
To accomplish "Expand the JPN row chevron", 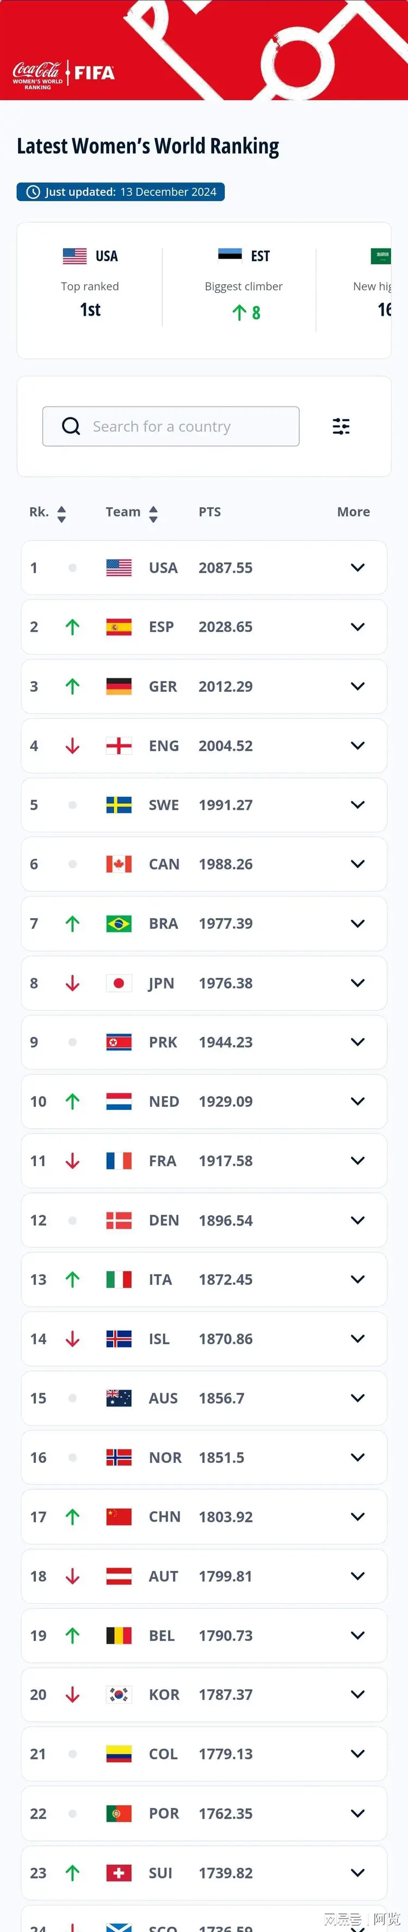I will [358, 982].
